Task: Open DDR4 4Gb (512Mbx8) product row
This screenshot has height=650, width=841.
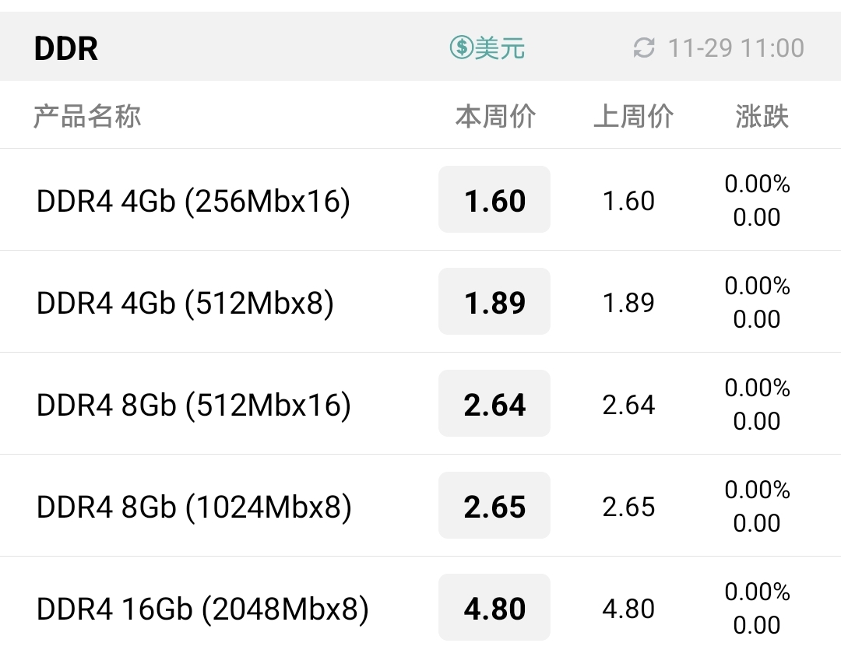Action: point(185,303)
